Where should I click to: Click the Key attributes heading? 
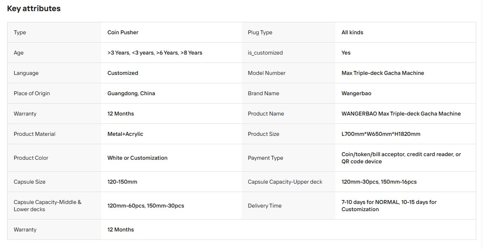(34, 8)
